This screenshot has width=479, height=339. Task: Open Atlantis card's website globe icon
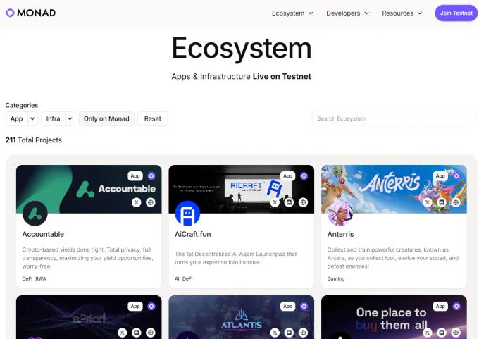(303, 333)
